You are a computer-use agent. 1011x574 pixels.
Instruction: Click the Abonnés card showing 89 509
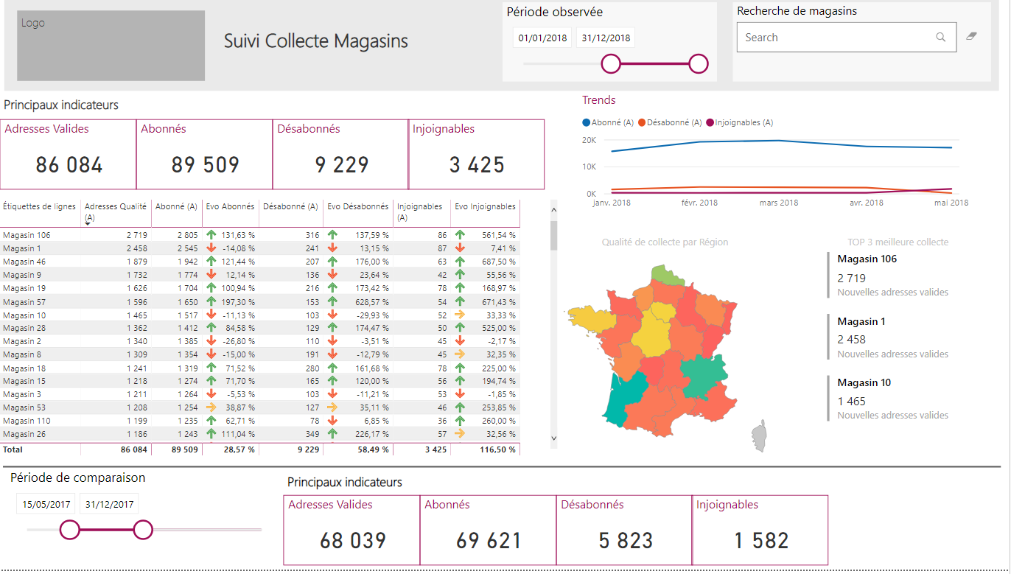point(205,155)
